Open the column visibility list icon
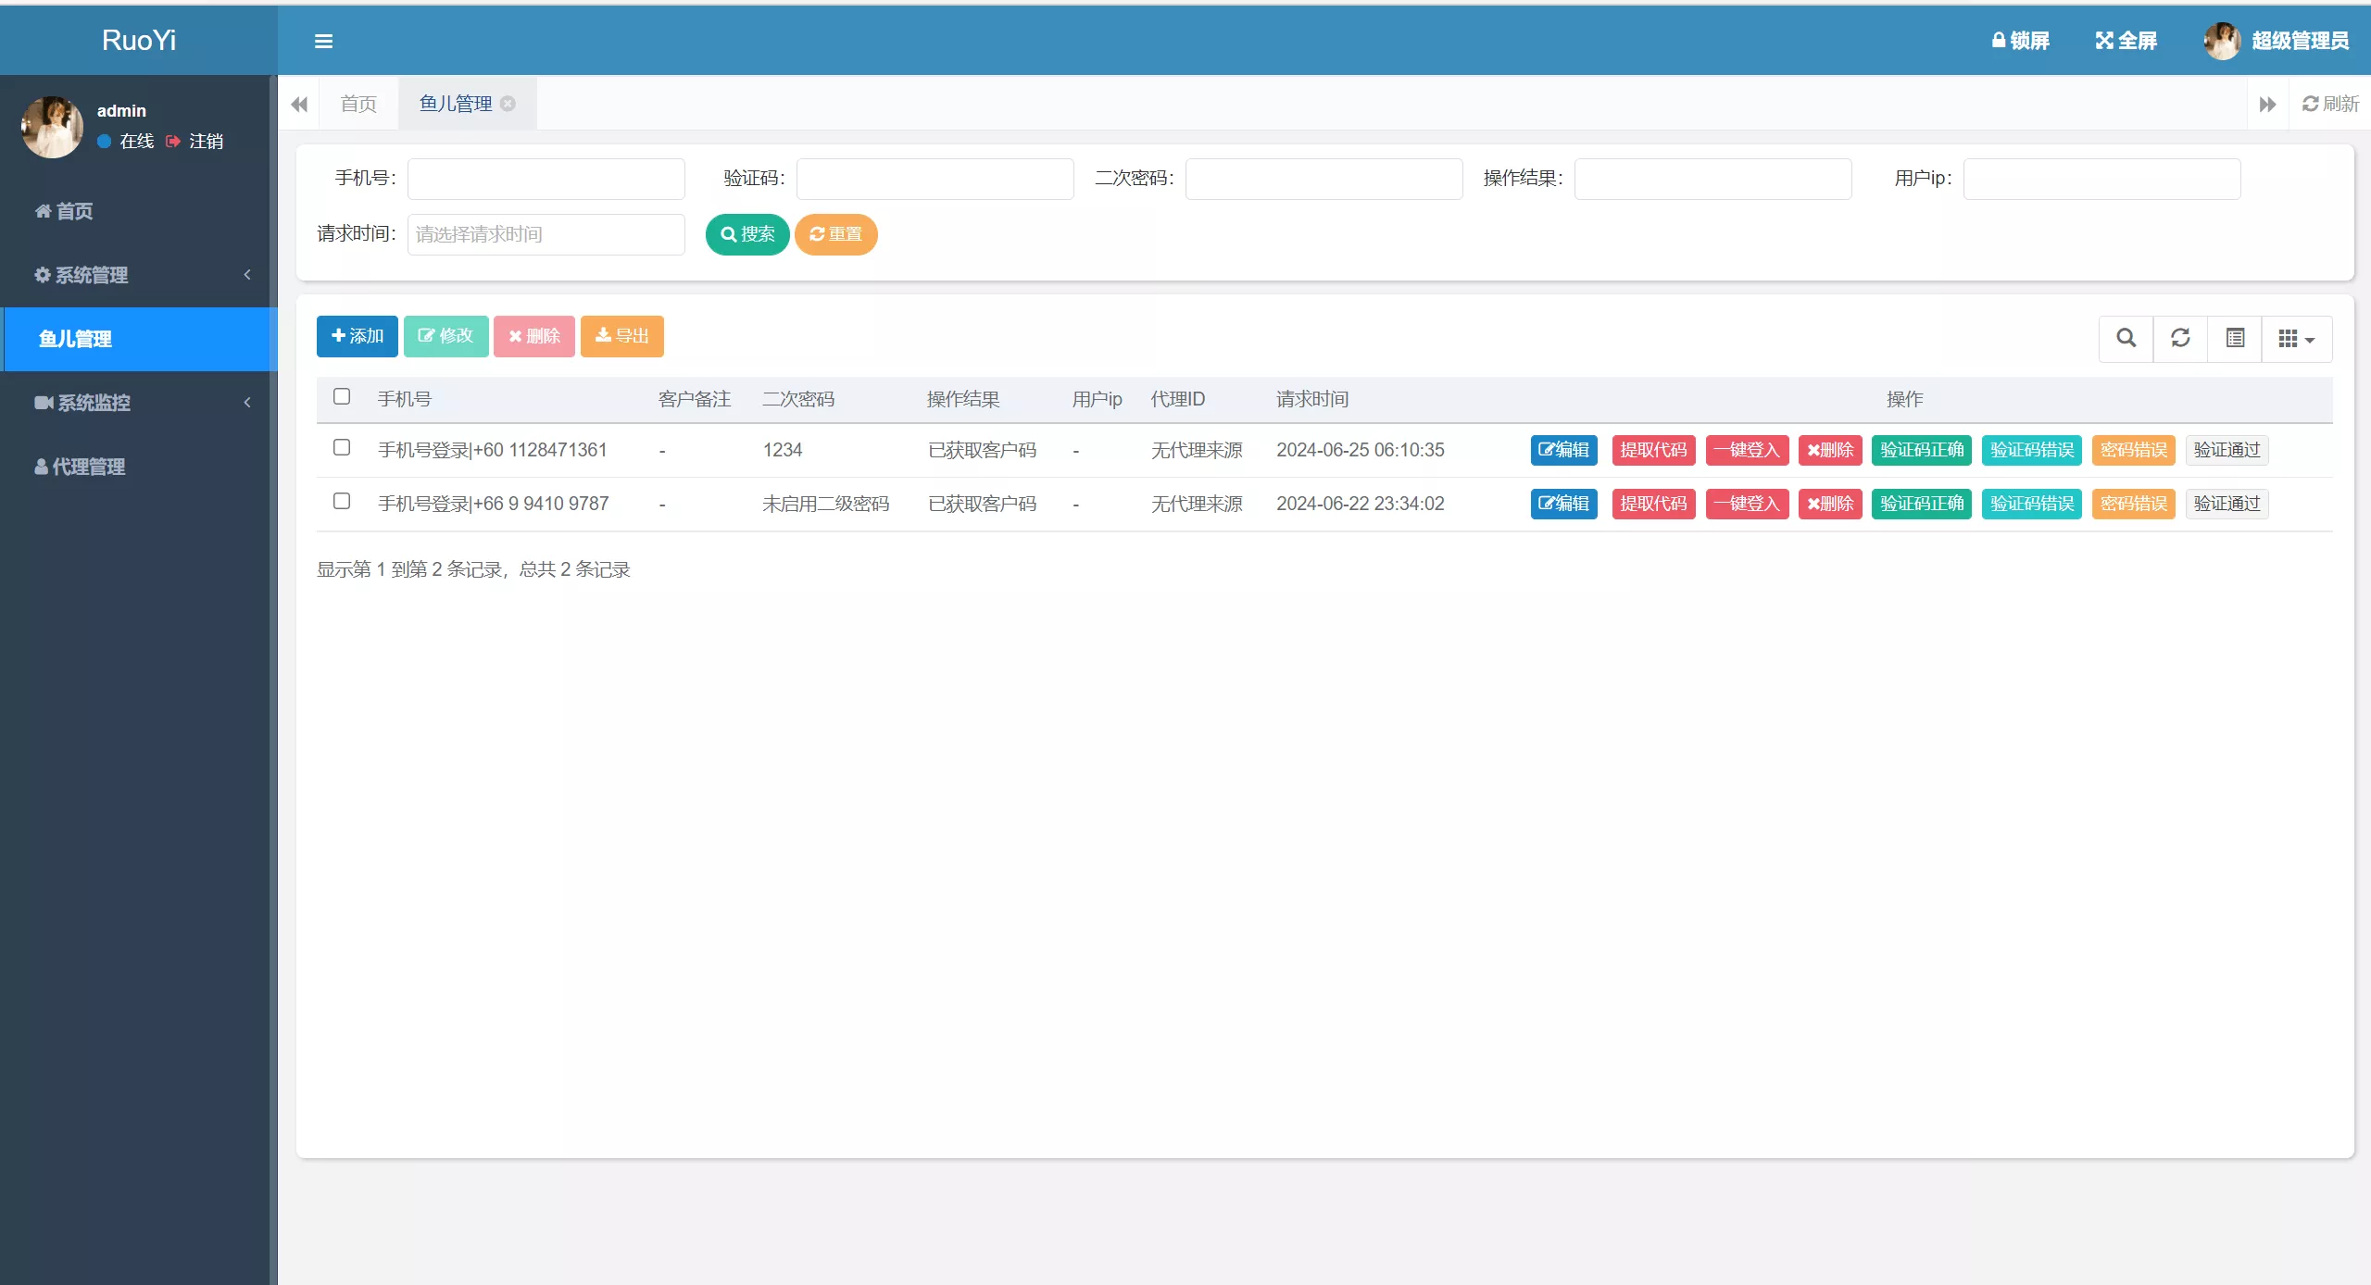The width and height of the screenshot is (2371, 1285). (2235, 337)
